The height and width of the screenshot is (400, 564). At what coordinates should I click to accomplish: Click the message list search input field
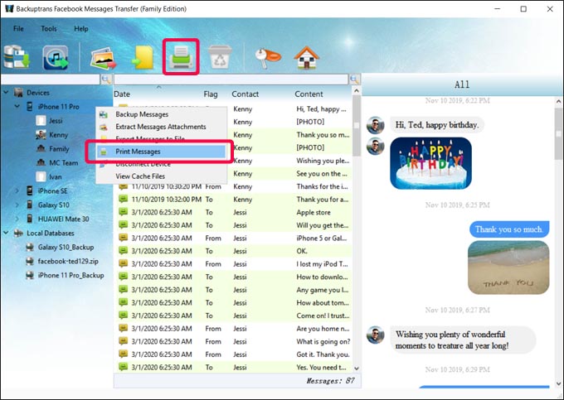[x=231, y=80]
